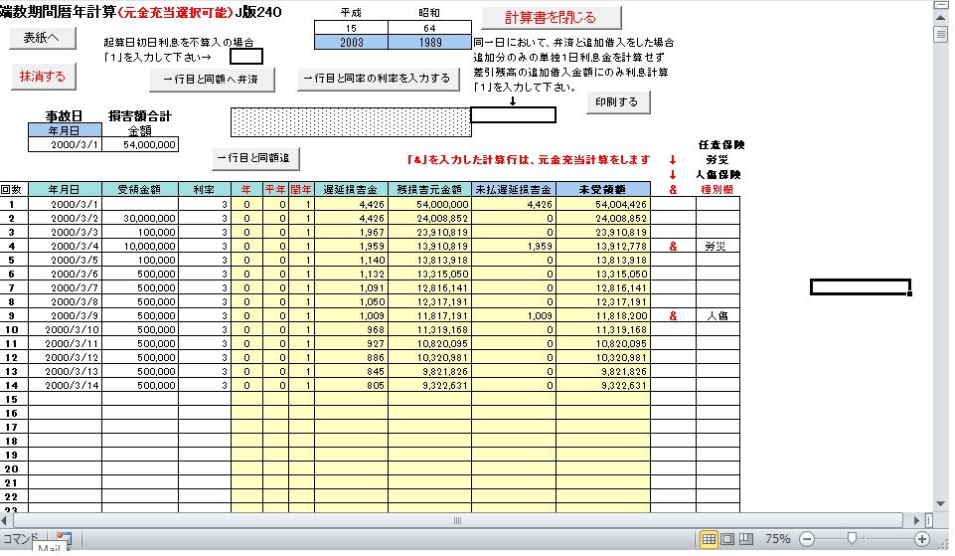This screenshot has width=955, height=556.
Task: Click the vertical scrollbar thumb
Action: click(x=940, y=34)
